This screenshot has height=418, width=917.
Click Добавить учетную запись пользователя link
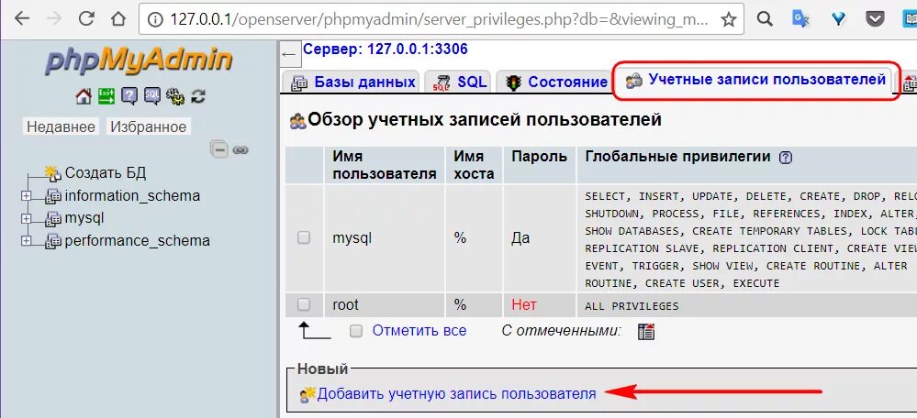tap(456, 394)
